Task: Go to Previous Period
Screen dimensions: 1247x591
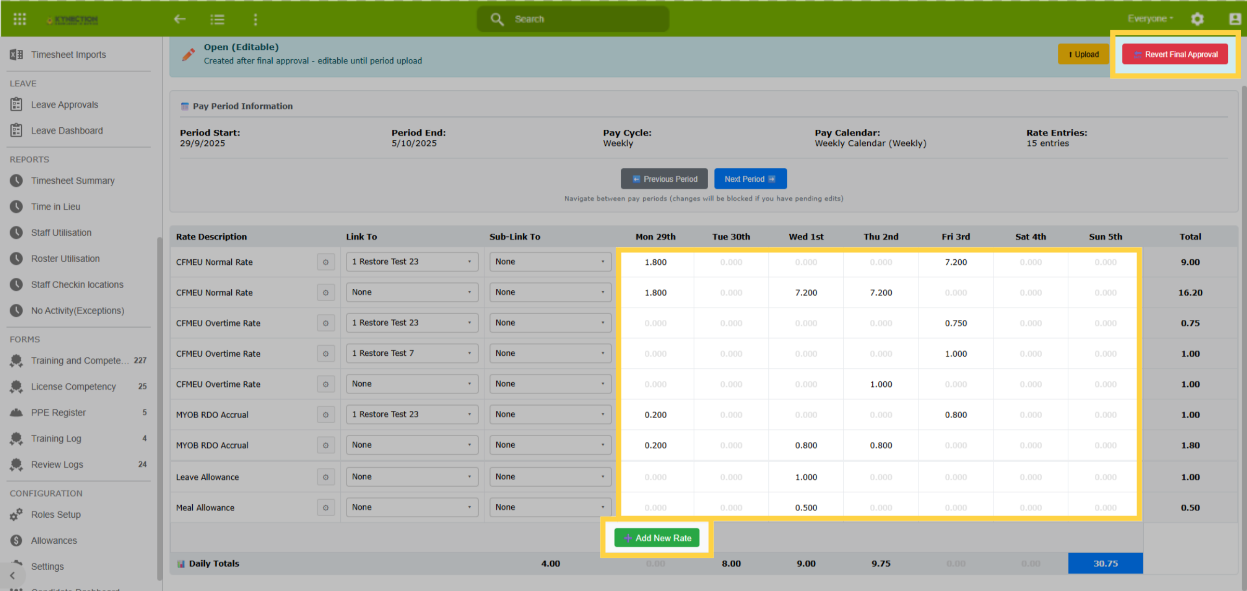Action: tap(664, 179)
